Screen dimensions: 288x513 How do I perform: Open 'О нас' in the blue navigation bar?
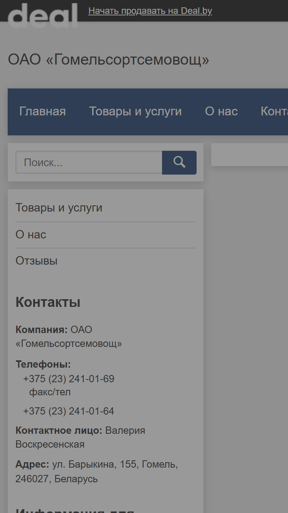221,112
